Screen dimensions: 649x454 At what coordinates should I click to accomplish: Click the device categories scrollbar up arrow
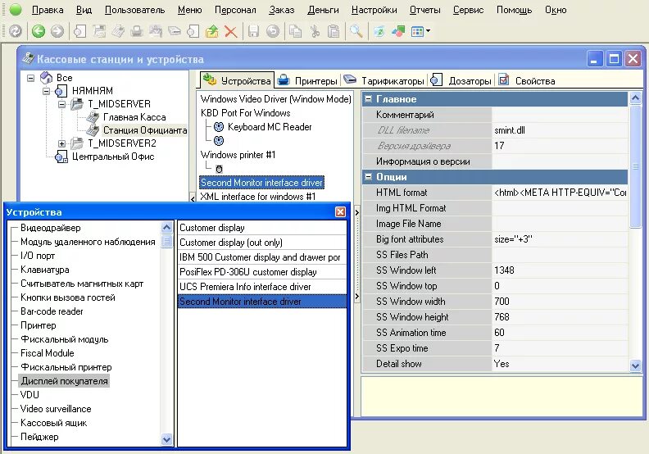point(166,227)
